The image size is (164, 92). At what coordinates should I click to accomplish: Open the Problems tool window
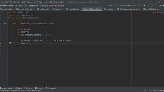tap(28, 88)
